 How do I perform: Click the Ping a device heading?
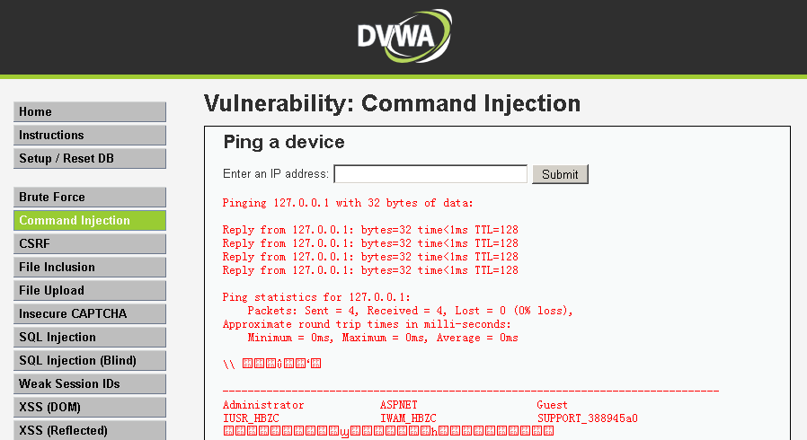click(284, 142)
